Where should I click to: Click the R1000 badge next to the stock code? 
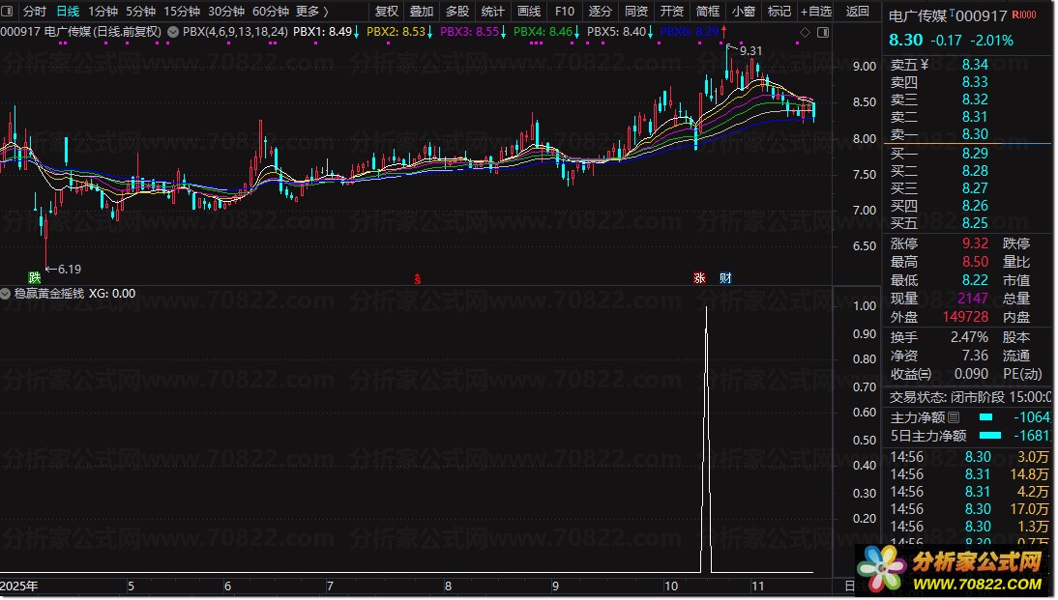[1023, 14]
